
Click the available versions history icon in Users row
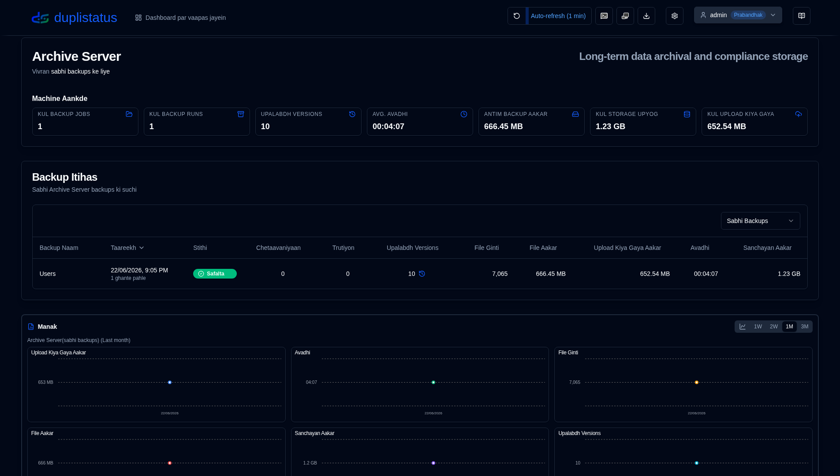(x=422, y=274)
